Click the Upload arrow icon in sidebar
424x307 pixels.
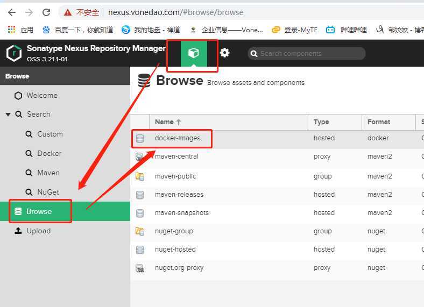[x=18, y=231]
